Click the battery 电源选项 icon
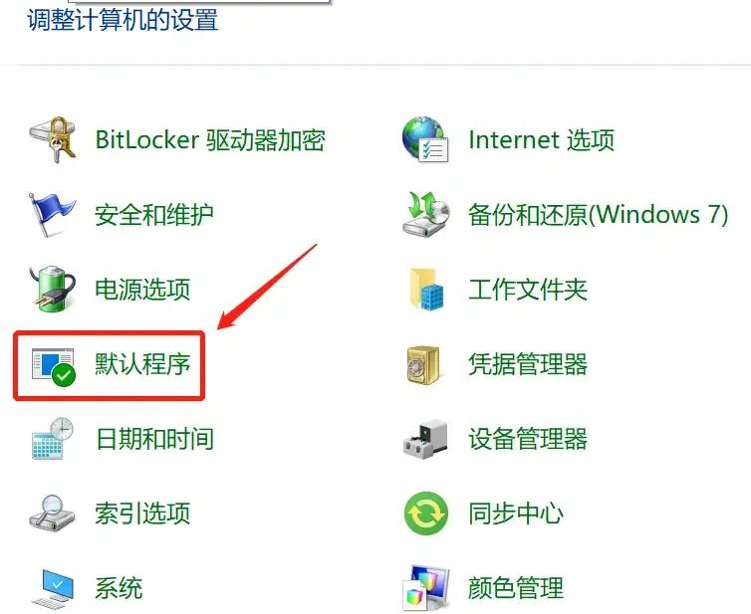751x614 pixels. (x=53, y=289)
